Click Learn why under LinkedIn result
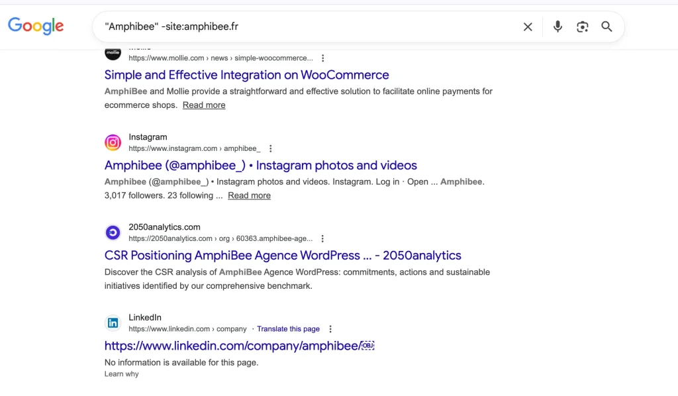The image size is (678, 396). pyautogui.click(x=122, y=374)
